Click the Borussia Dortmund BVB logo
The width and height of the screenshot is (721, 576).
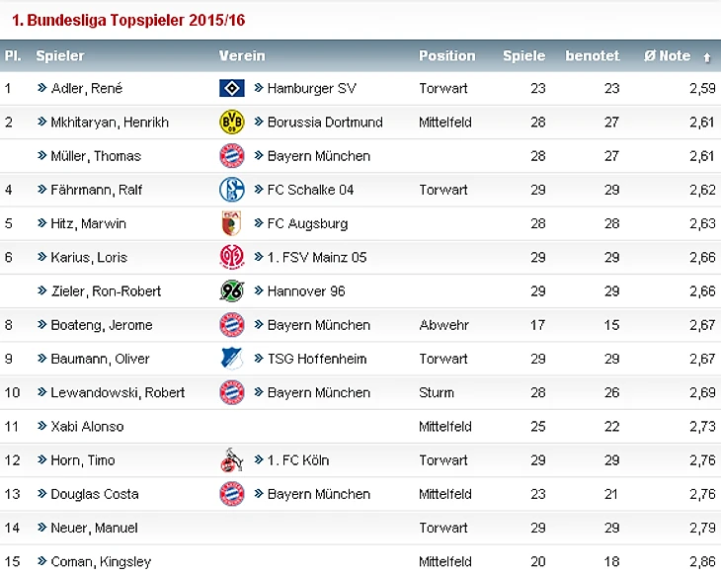pos(231,123)
